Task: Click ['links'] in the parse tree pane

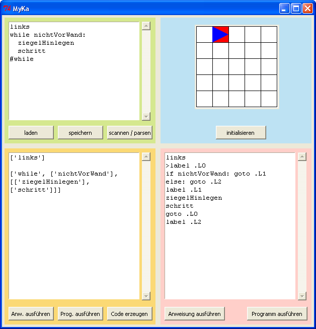Action: [28, 157]
